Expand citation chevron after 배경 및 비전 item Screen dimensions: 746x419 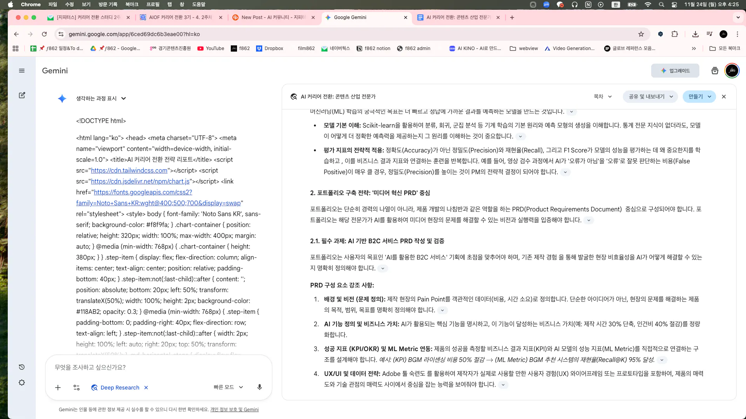pos(442,310)
